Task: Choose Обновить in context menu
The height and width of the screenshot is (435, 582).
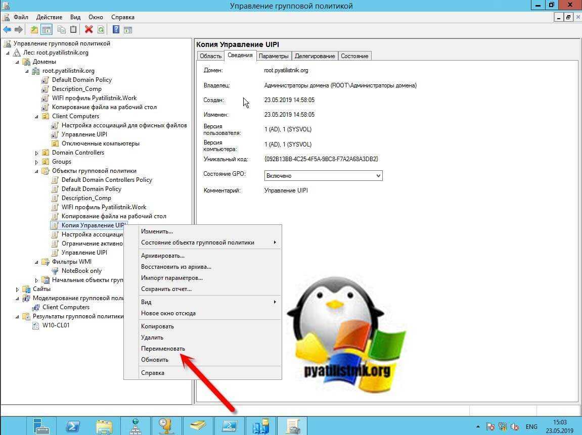Action: point(203,360)
